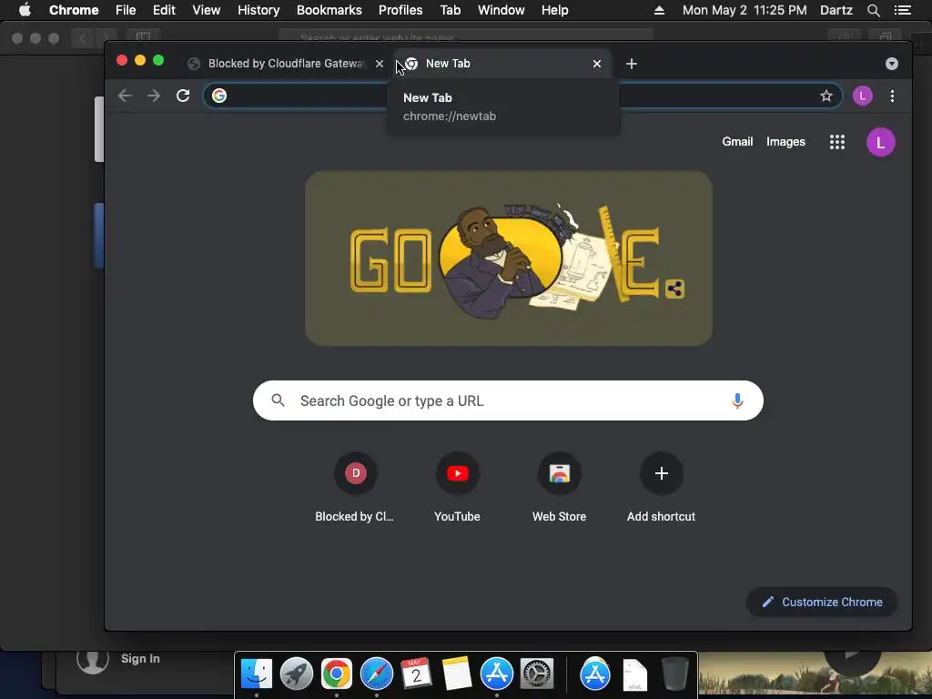Open a new tab with the plus button
The width and height of the screenshot is (932, 699).
[x=632, y=64]
